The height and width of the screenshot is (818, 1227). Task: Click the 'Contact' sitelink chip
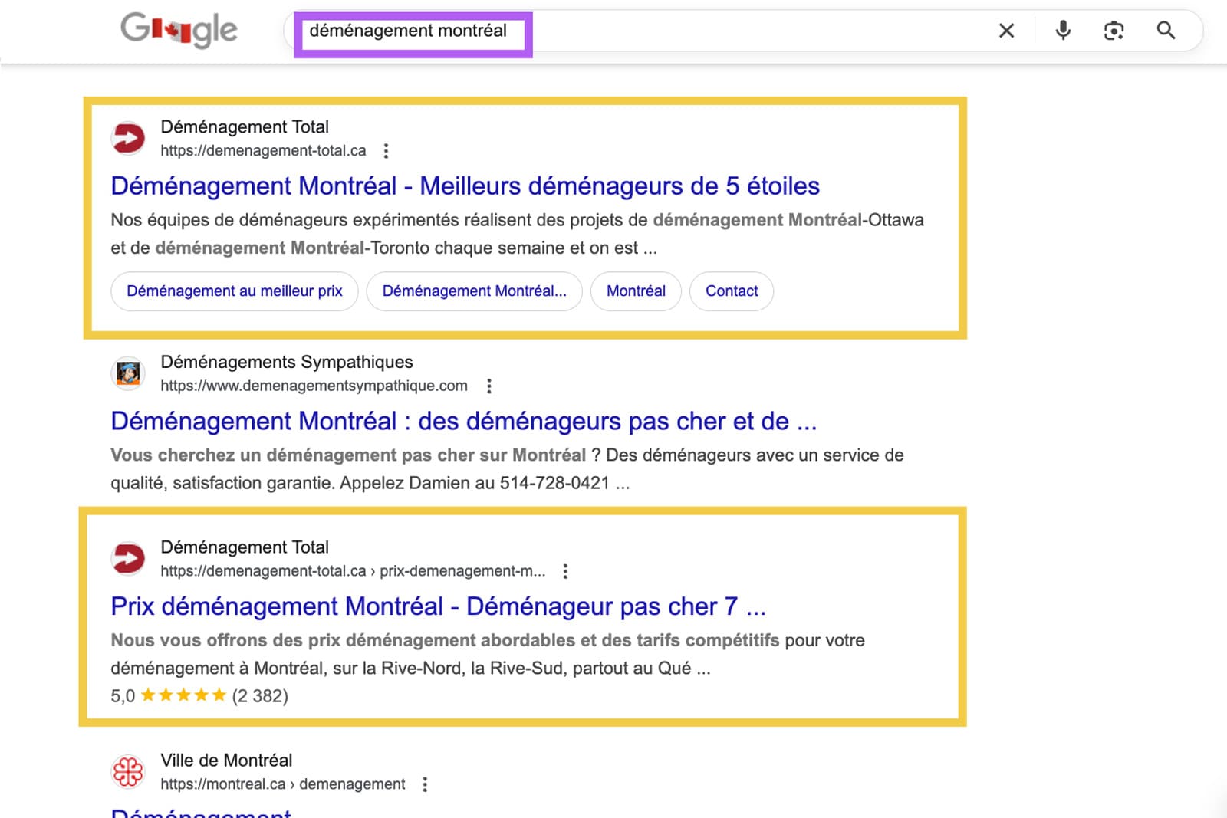coord(731,291)
